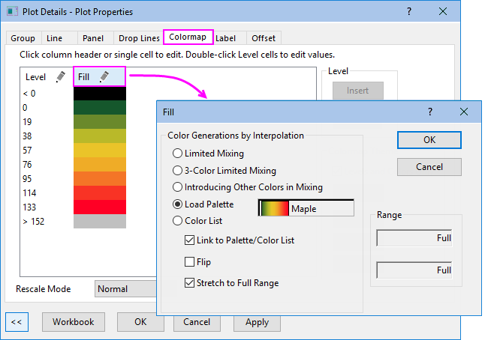Select the Color List radio button
Image resolution: width=488 pixels, height=340 pixels.
pos(177,221)
